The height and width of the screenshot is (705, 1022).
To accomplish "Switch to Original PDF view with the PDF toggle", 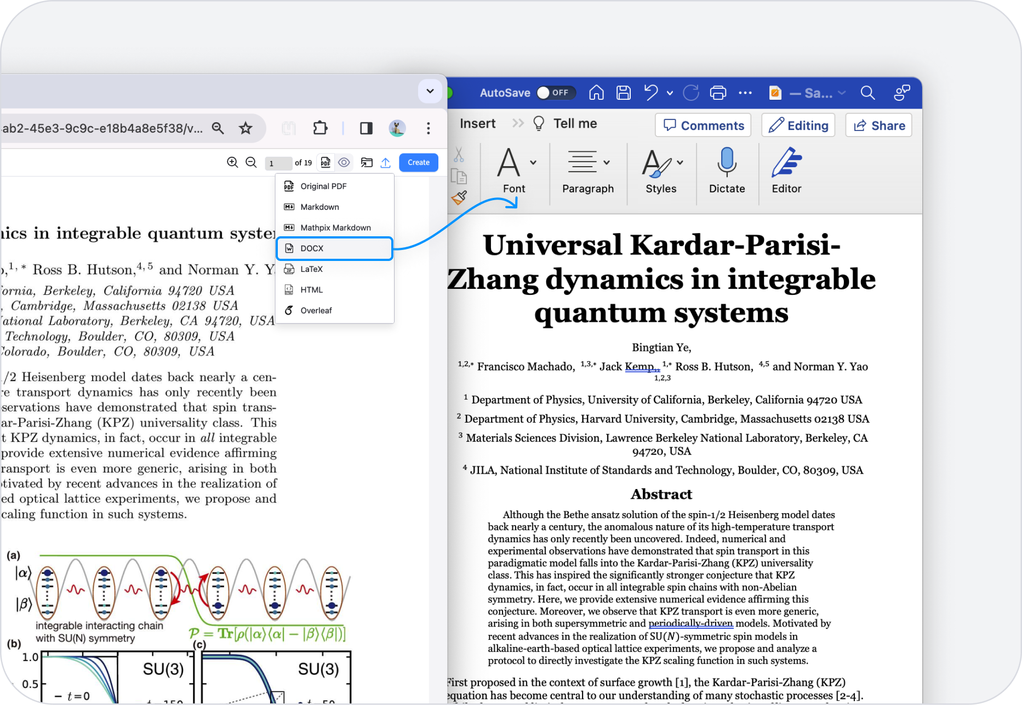I will tap(326, 162).
